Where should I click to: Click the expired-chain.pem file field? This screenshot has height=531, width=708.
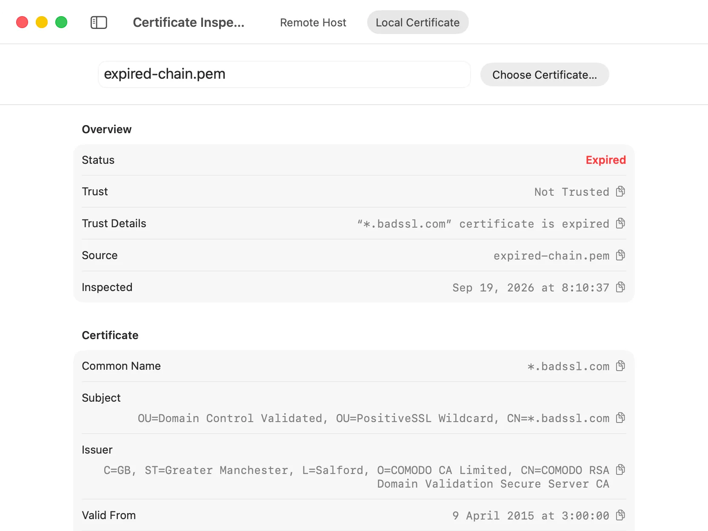tap(284, 74)
